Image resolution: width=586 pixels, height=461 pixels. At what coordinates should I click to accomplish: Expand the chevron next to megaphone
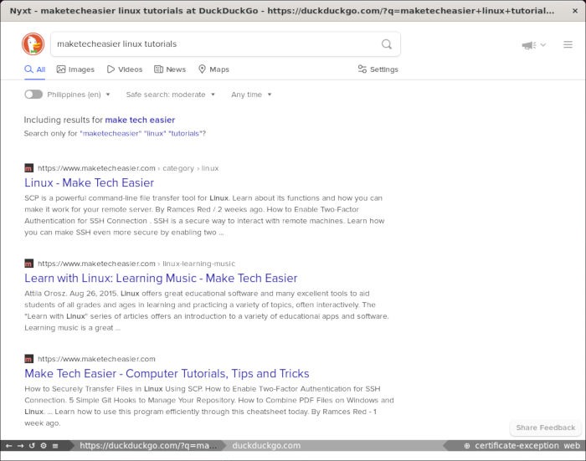pyautogui.click(x=543, y=45)
